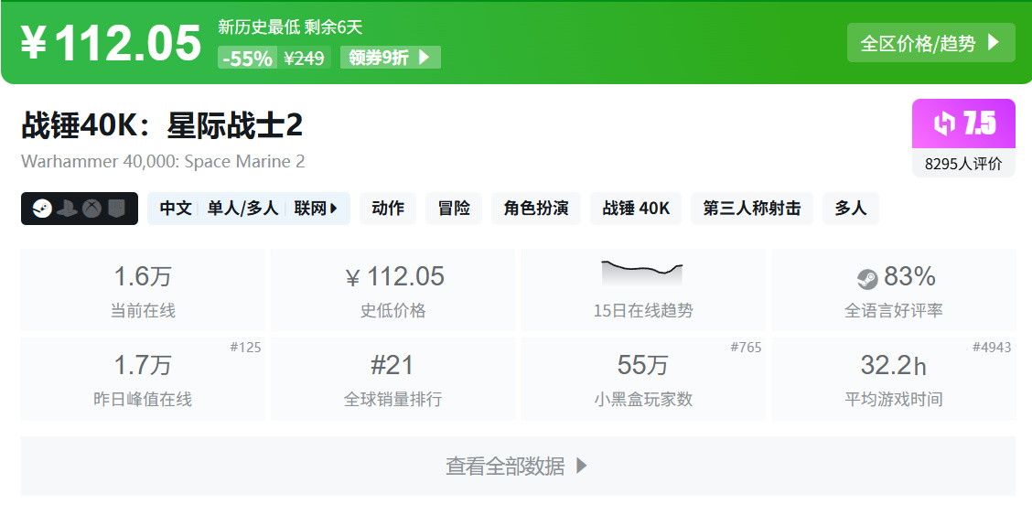
Task: Open the 8295人评价 ratings
Action: (x=963, y=164)
